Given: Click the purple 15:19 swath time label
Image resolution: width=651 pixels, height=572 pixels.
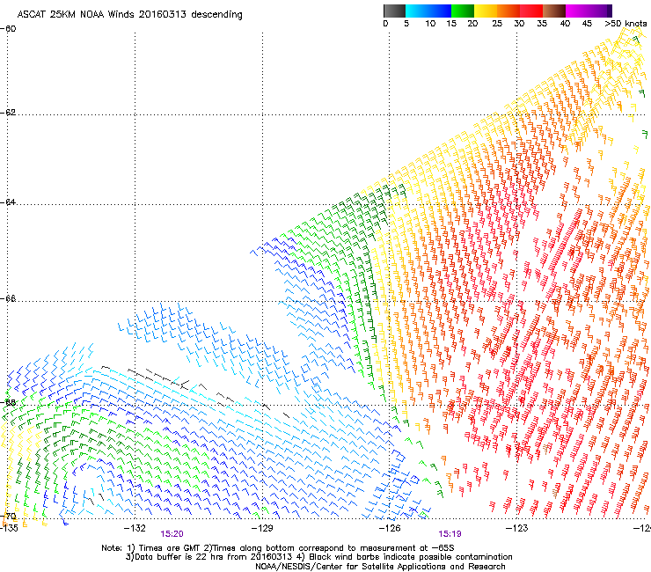Looking at the screenshot, I should pyautogui.click(x=450, y=534).
